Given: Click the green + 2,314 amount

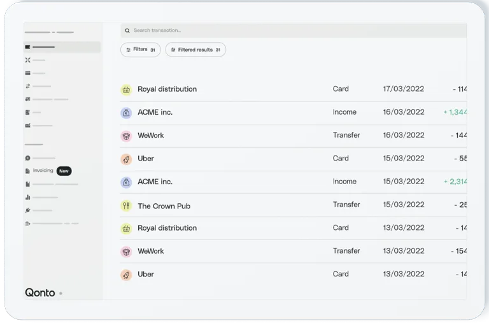Looking at the screenshot, I should 455,182.
